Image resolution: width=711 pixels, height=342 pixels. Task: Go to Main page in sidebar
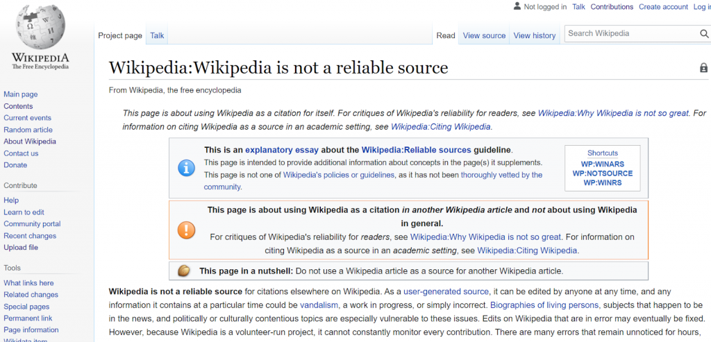[21, 94]
